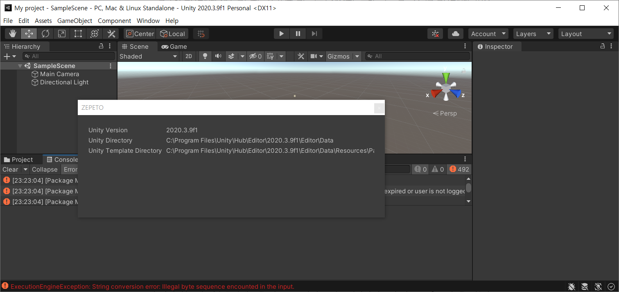Toggle Local handle rotation
Viewport: 619px width, 292px height.
(x=172, y=34)
